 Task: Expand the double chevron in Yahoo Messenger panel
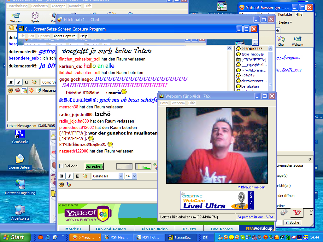pyautogui.click(x=310, y=159)
